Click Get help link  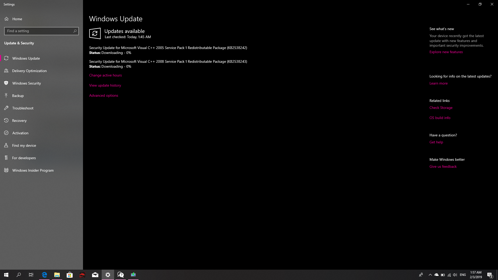coord(436,142)
